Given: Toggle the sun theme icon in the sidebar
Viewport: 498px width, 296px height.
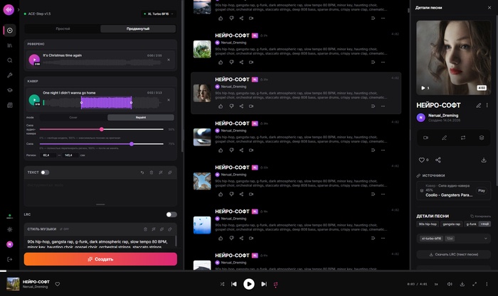Looking at the screenshot, I should [x=10, y=229].
